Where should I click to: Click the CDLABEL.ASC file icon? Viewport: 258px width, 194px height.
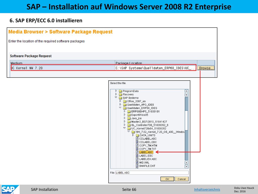[x=137, y=139]
